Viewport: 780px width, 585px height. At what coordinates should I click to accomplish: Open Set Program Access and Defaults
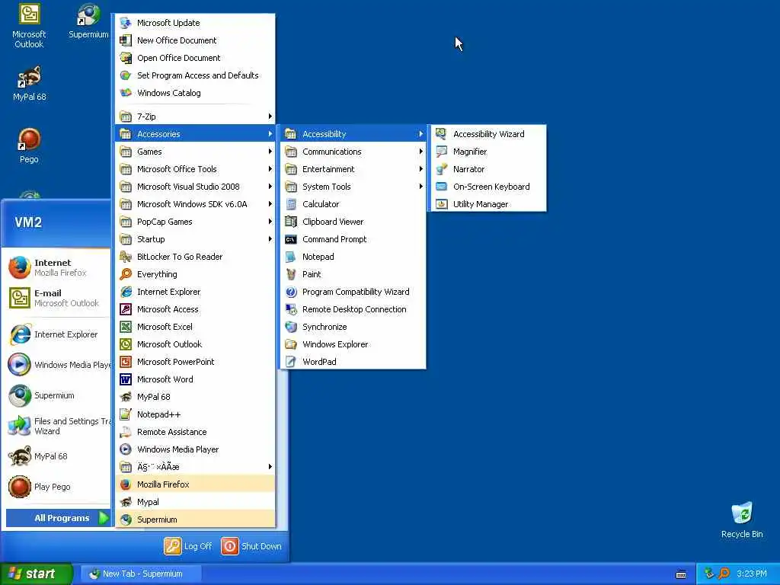tap(195, 75)
